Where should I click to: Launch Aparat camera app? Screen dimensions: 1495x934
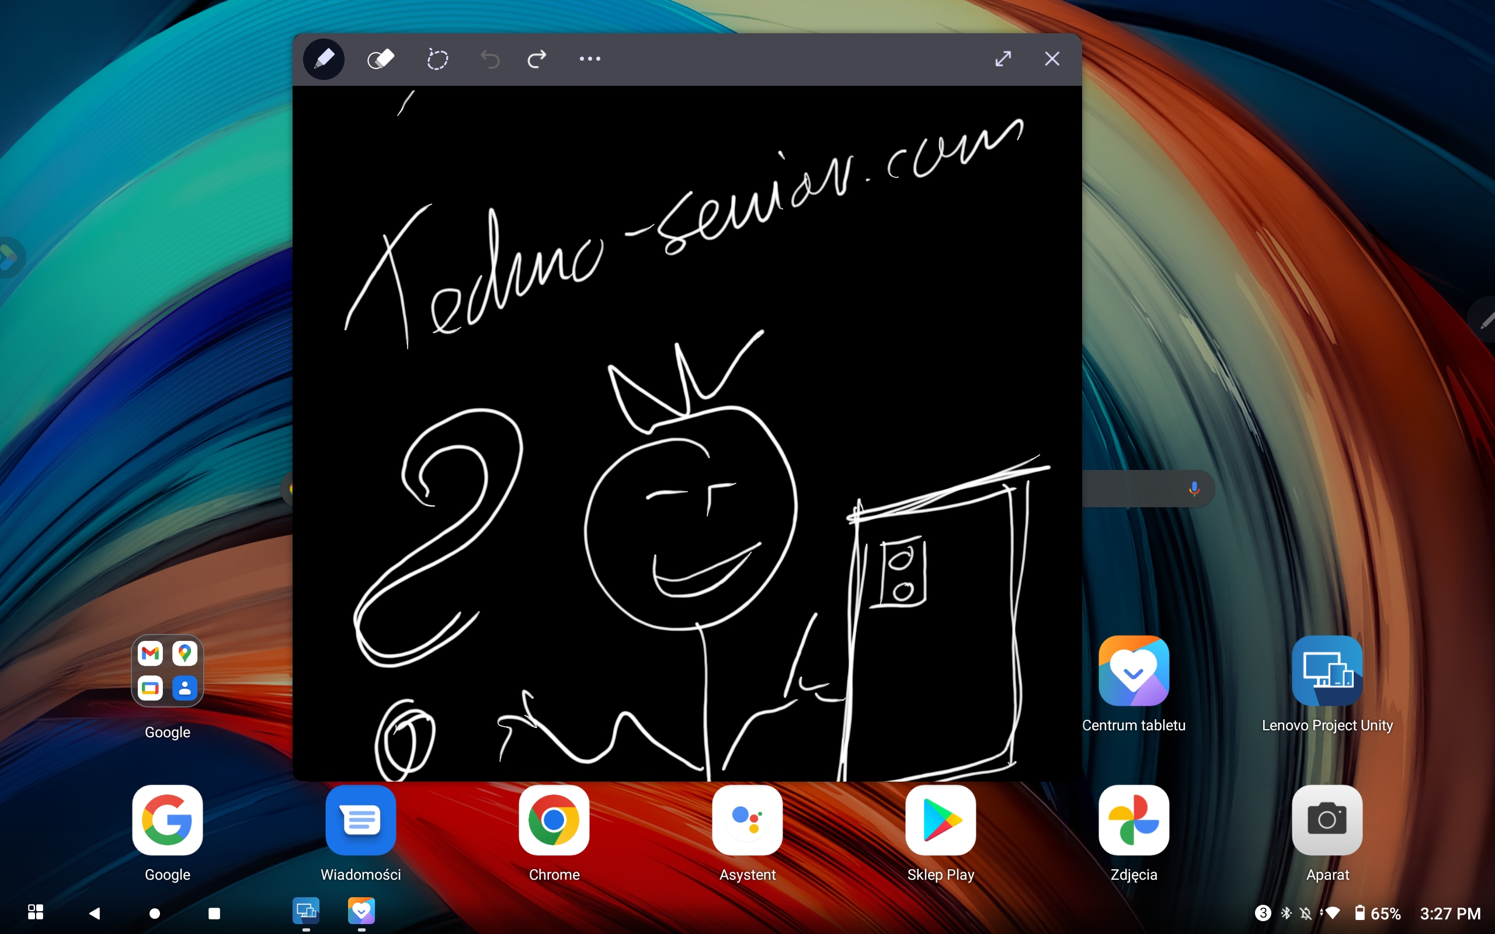[x=1327, y=820]
